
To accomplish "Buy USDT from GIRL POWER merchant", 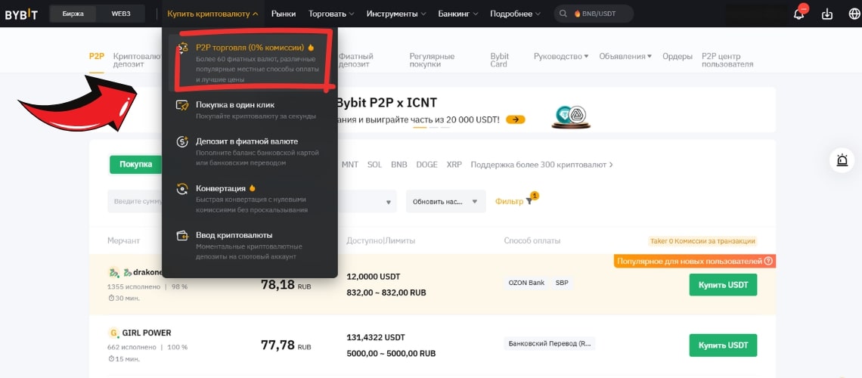I will click(723, 345).
